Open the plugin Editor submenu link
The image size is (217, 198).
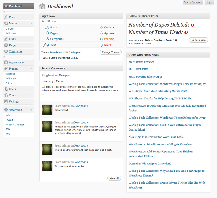click(x=9, y=83)
